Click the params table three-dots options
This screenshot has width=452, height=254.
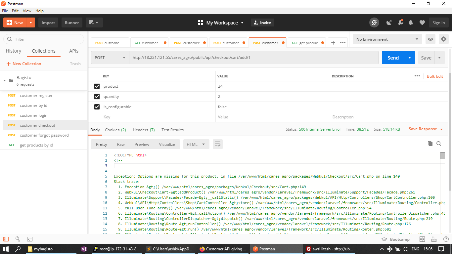(417, 76)
